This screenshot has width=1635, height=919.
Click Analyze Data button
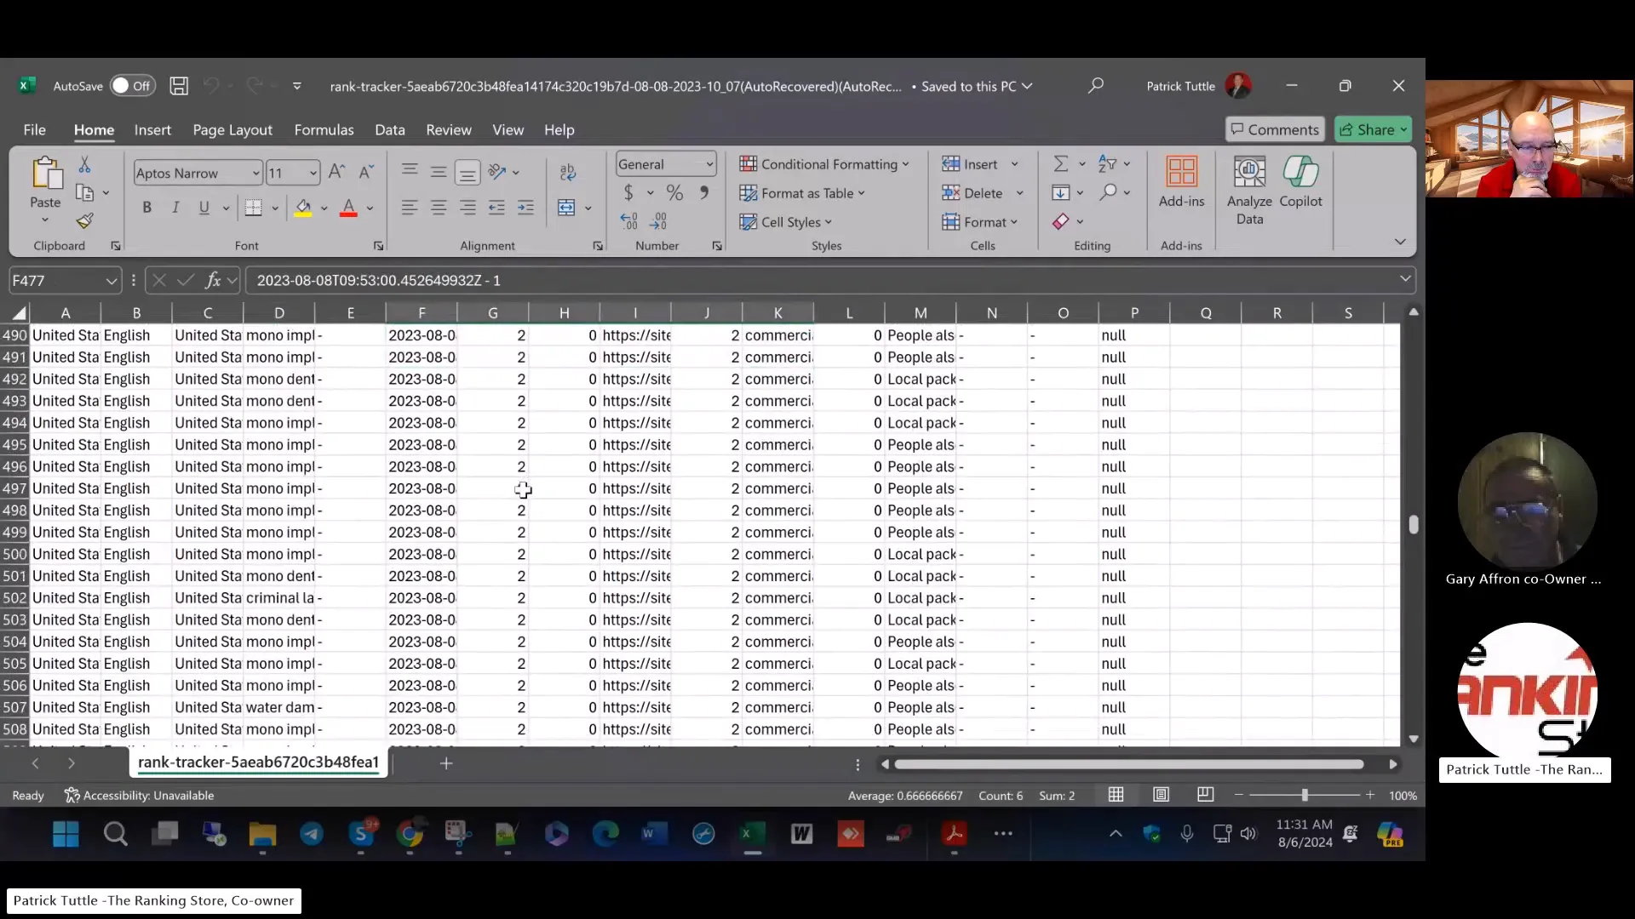click(1249, 191)
